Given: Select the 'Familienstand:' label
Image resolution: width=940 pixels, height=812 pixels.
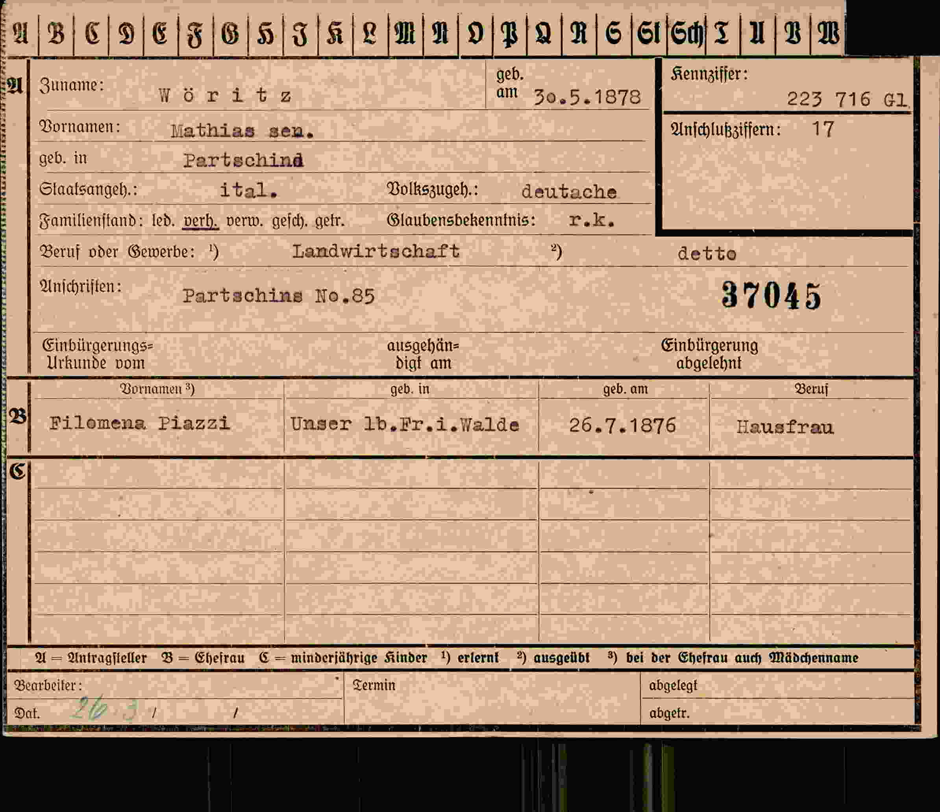Looking at the screenshot, I should pyautogui.click(x=91, y=221).
